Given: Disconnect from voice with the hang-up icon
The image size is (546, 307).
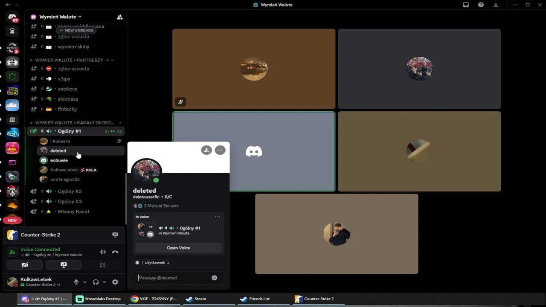Looking at the screenshot, I should (115, 252).
